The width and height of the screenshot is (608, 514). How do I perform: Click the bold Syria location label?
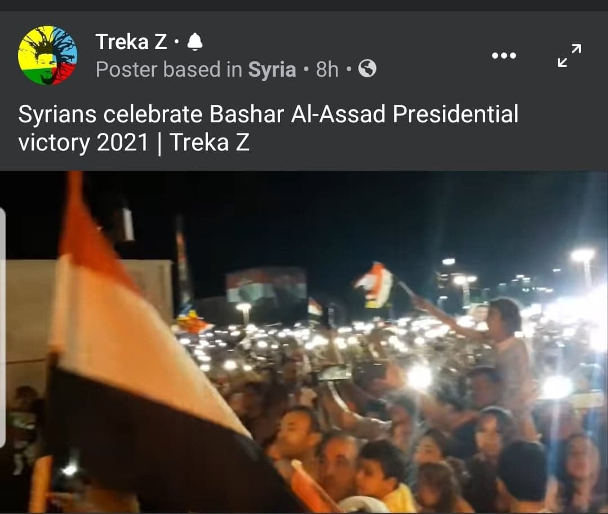point(272,69)
